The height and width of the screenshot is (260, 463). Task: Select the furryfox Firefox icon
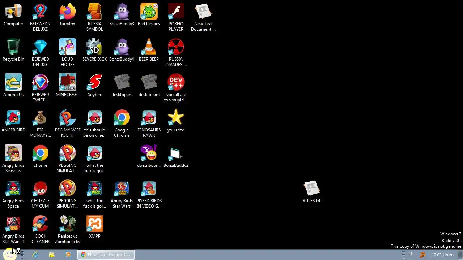pos(67,12)
